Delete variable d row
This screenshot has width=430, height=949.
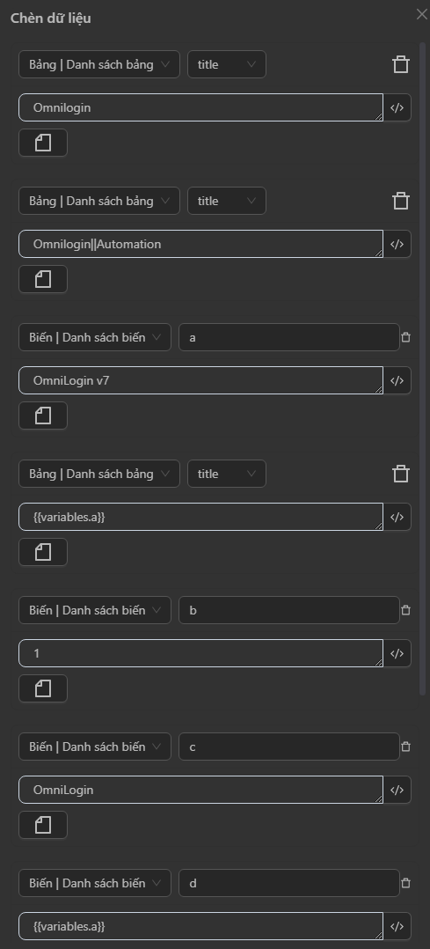coord(405,883)
